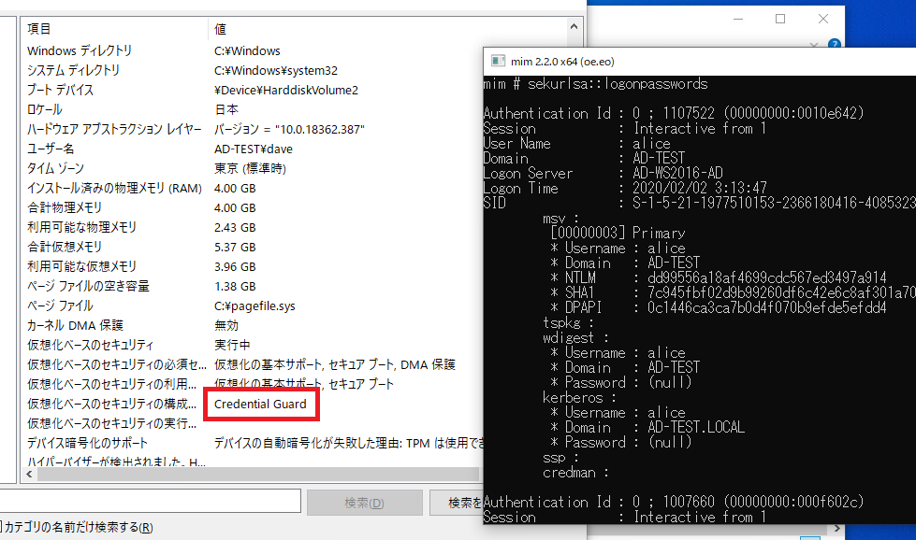This screenshot has width=916, height=540.
Task: Click the 1.38 GB value
Action: [235, 286]
